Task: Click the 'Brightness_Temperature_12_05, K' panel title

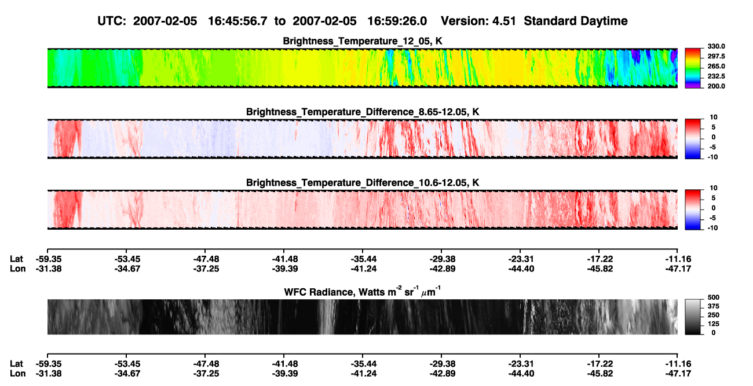Action: point(363,41)
